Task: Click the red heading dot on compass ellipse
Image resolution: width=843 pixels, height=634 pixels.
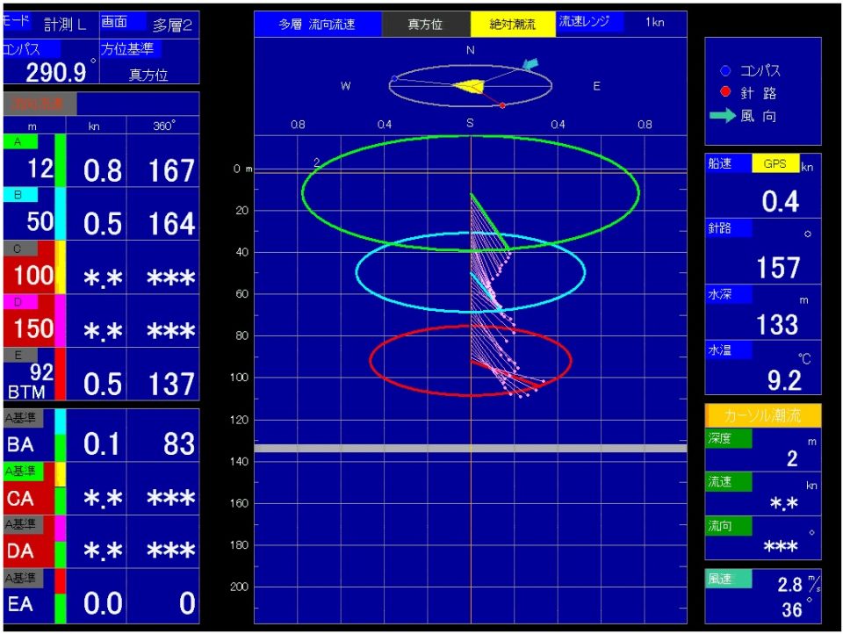Action: tap(502, 105)
